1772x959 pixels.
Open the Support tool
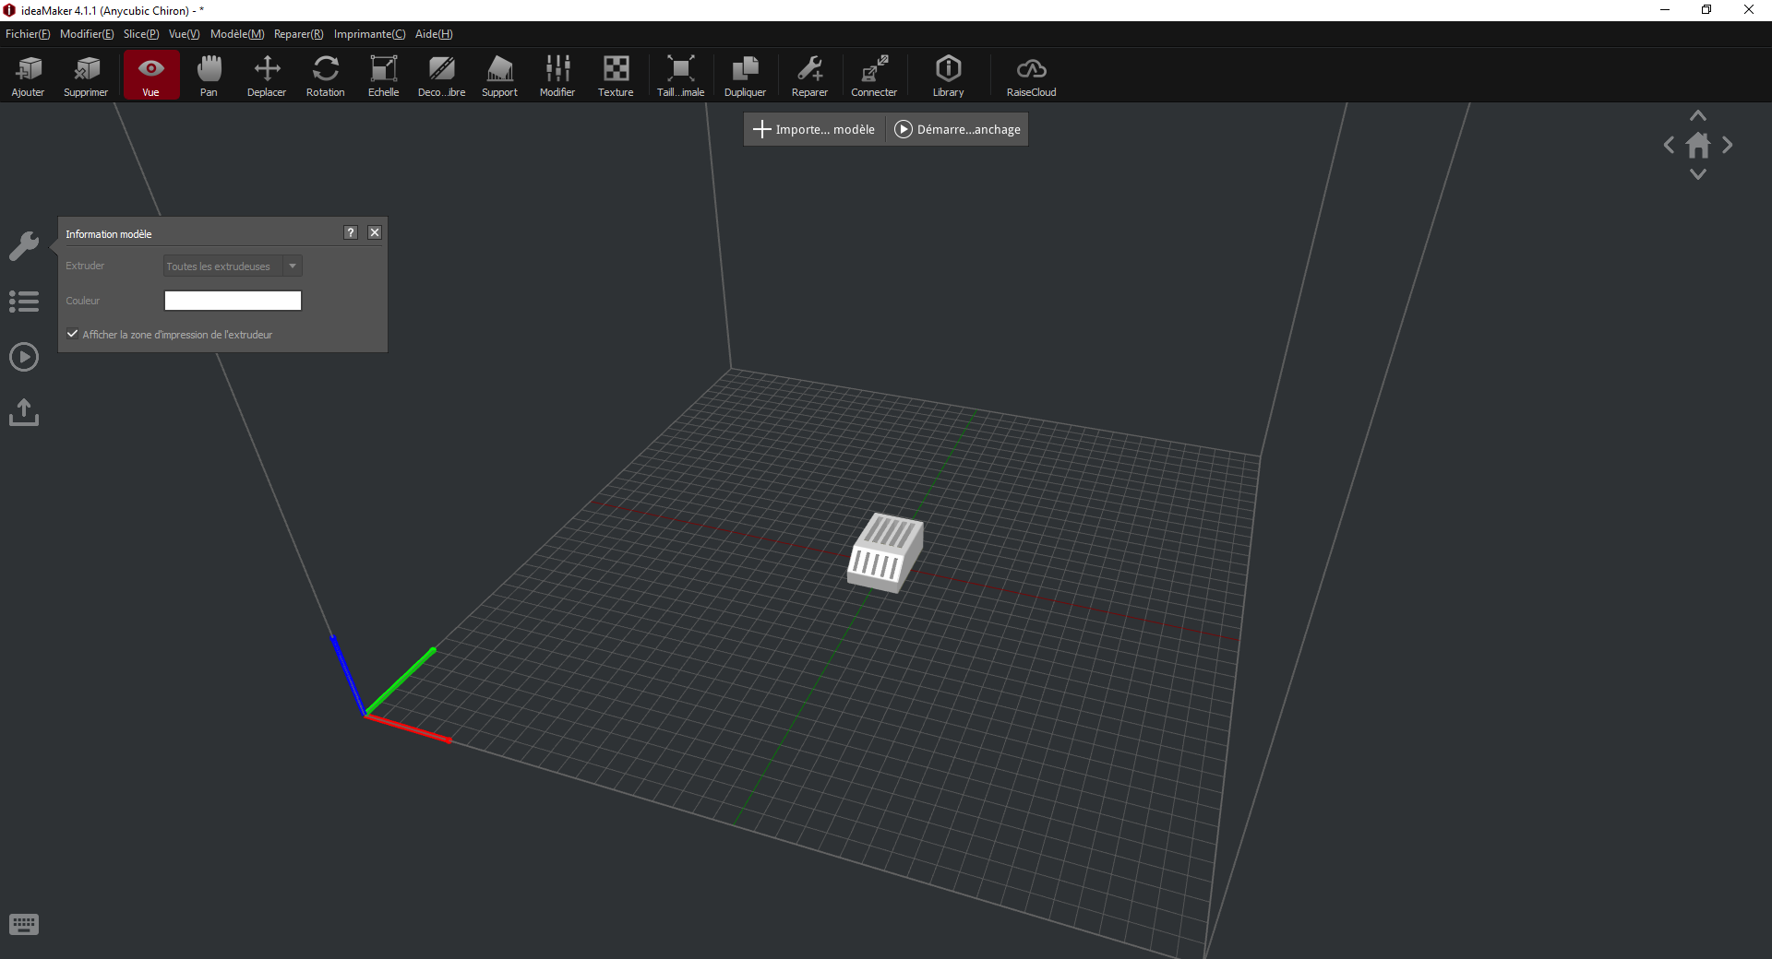click(499, 76)
